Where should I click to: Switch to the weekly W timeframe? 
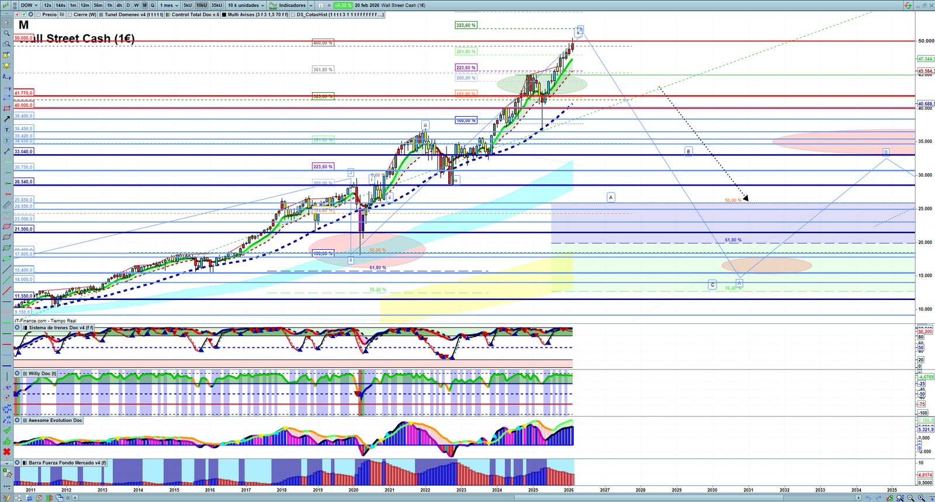pos(136,5)
